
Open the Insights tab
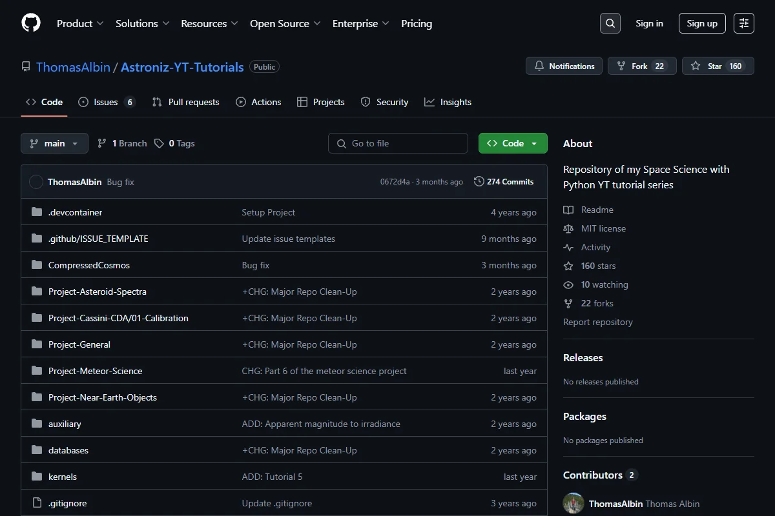point(448,102)
